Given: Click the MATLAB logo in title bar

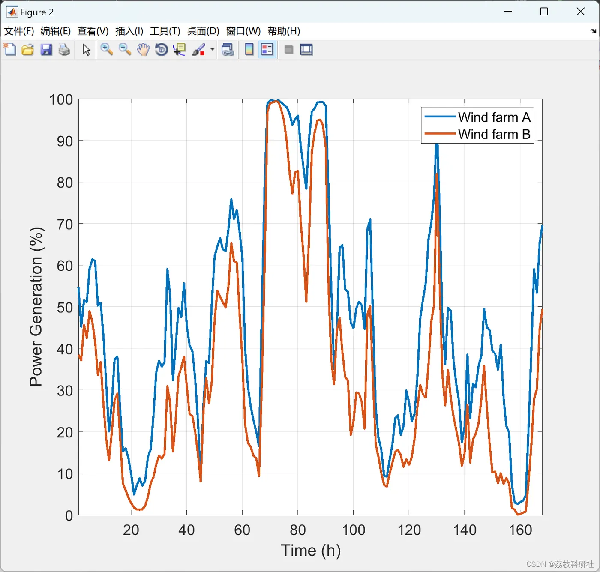Looking at the screenshot, I should click(12, 12).
